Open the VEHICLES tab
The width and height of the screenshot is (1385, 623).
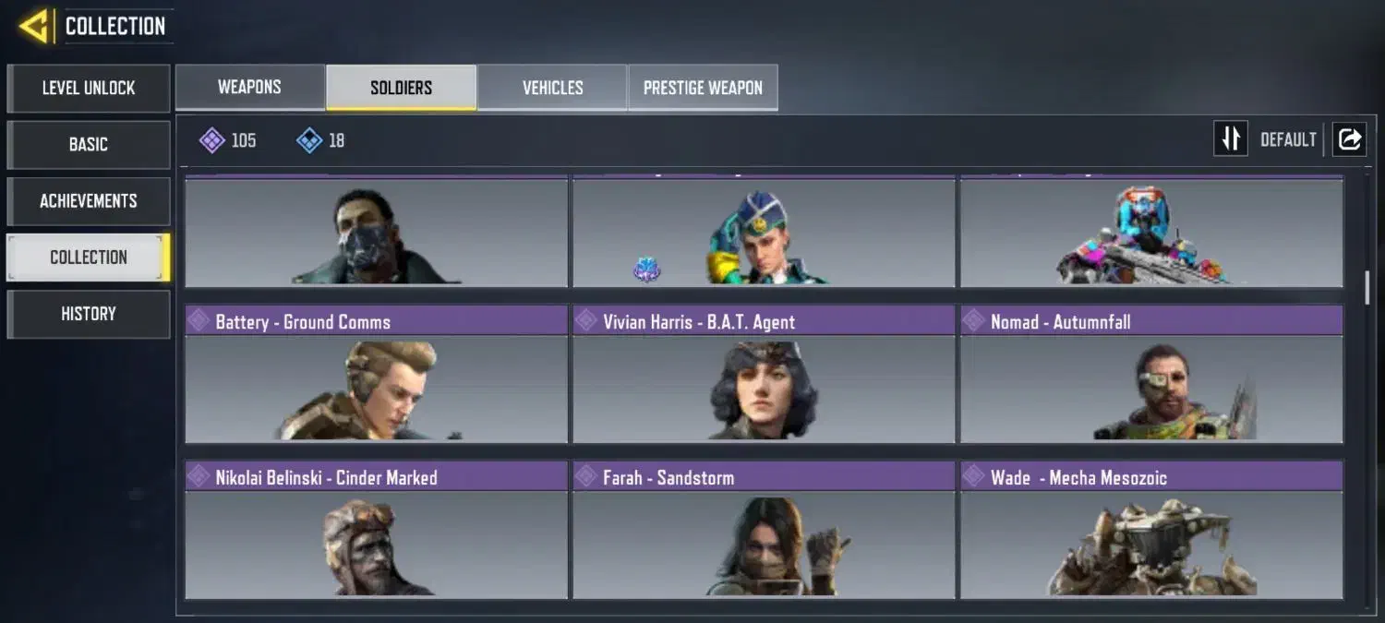pyautogui.click(x=552, y=88)
